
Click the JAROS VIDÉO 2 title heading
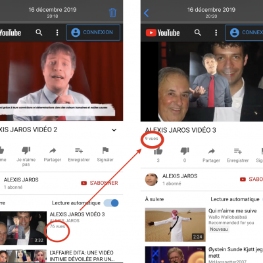[29, 130]
